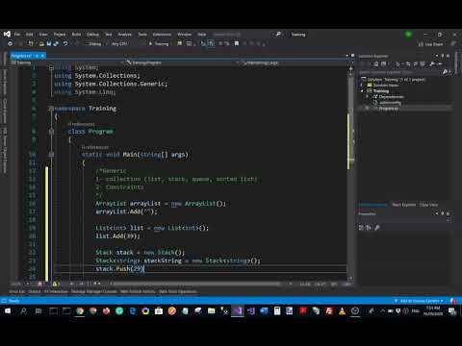The width and height of the screenshot is (462, 346).
Task: Collapse the class Program region
Action: click(51, 132)
